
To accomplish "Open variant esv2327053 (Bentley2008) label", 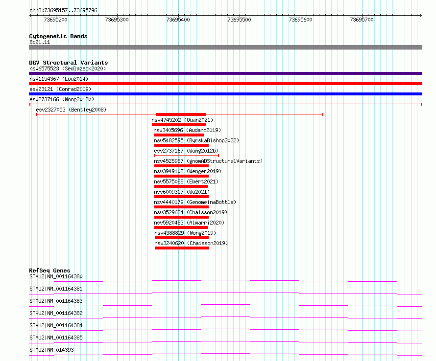I will click(71, 110).
